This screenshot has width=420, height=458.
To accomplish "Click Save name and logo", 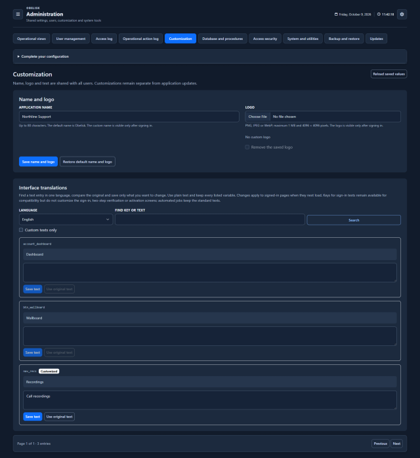I will 38,162.
